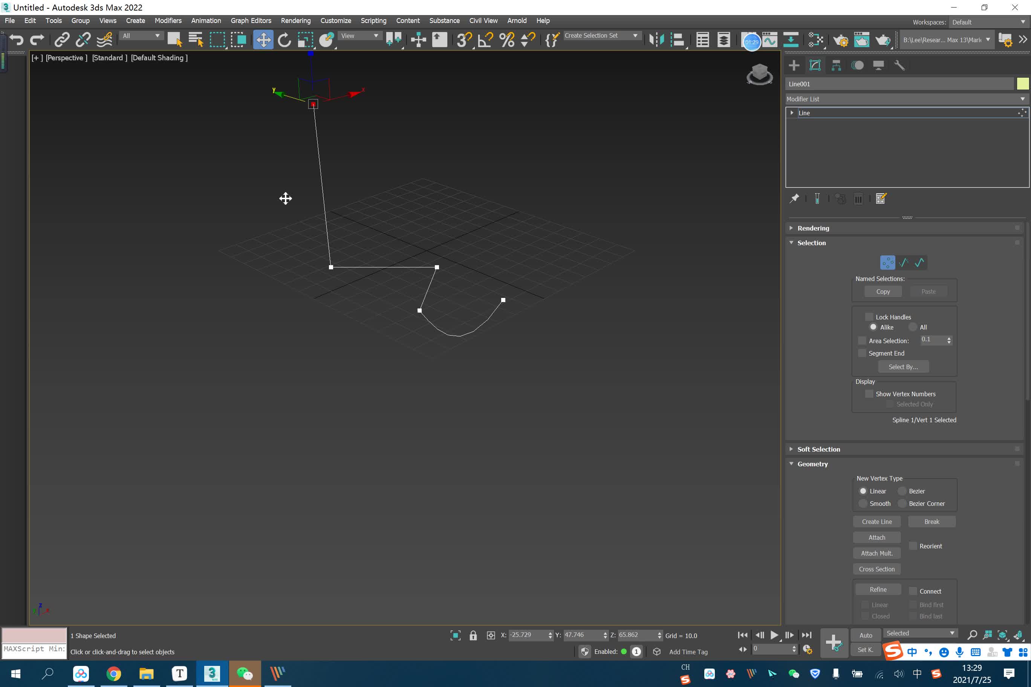The width and height of the screenshot is (1031, 687).
Task: Select the Smooth vertex type radio button
Action: tap(864, 504)
